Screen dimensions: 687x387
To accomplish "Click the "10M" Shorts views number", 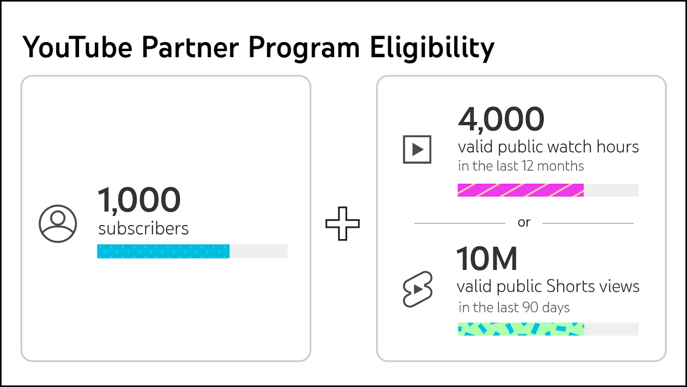I will (x=487, y=259).
